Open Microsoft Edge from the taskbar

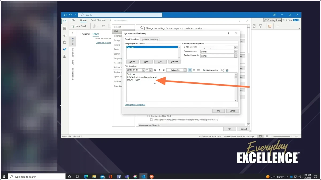click(86, 177)
